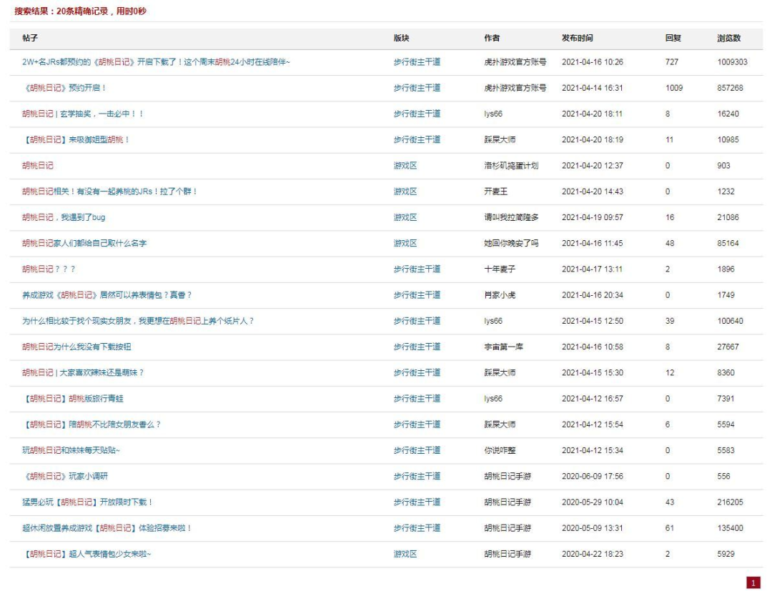The width and height of the screenshot is (772, 591).
Task: Click the '版块' column header
Action: point(401,39)
